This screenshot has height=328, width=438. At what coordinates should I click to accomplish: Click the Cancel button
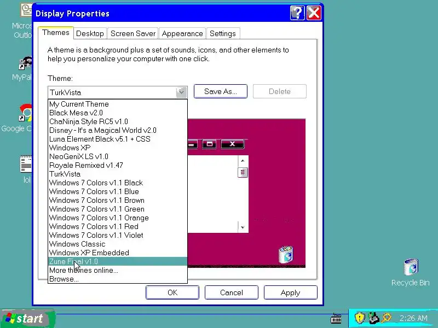(232, 292)
